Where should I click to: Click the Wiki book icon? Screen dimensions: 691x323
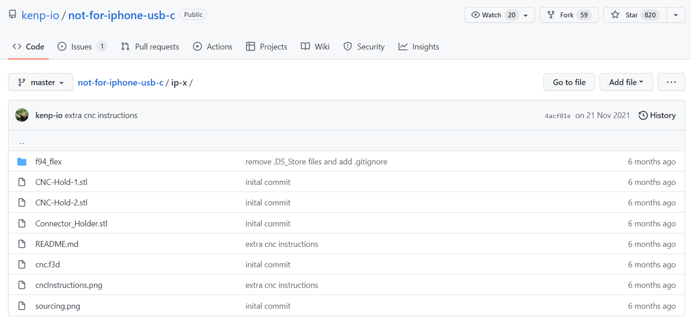coord(305,47)
